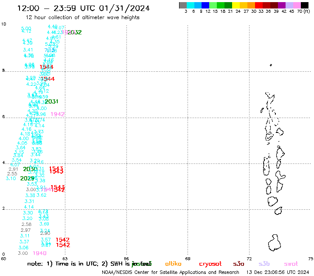Select the bright red 33 ft swatch
Screen dimensions: 314x276
tap(259, 5)
